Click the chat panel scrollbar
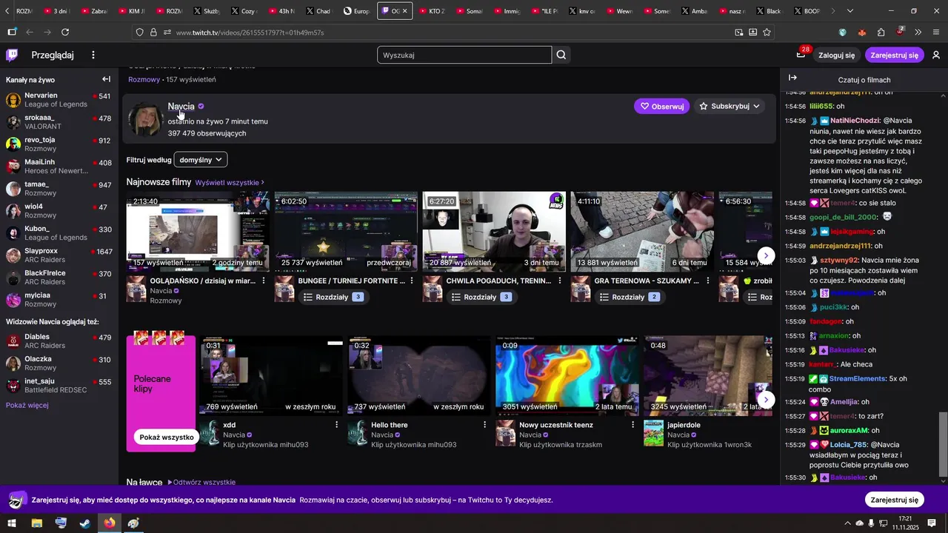The width and height of the screenshot is (948, 533). pos(943,444)
